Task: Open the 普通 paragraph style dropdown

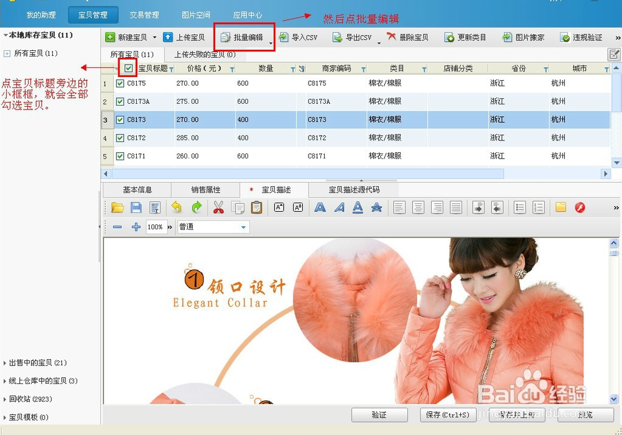Action: pos(244,227)
